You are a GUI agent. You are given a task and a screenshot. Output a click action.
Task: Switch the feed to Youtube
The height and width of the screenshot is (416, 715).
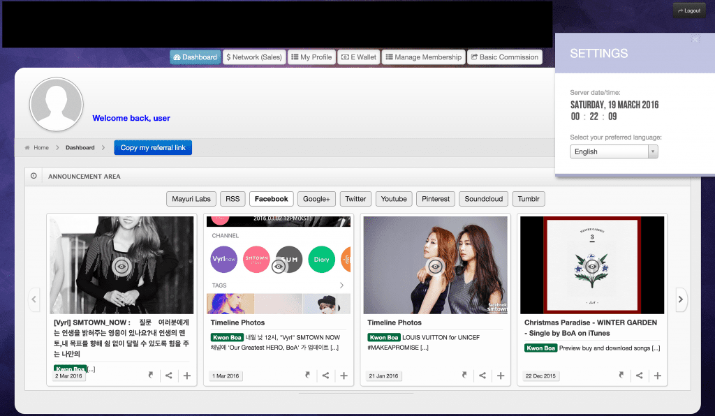pos(394,199)
